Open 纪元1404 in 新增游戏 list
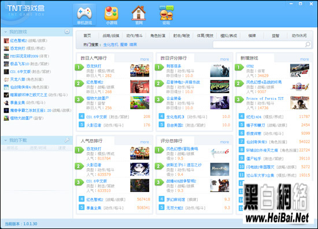The width and height of the screenshot is (318, 229). pos(254,117)
